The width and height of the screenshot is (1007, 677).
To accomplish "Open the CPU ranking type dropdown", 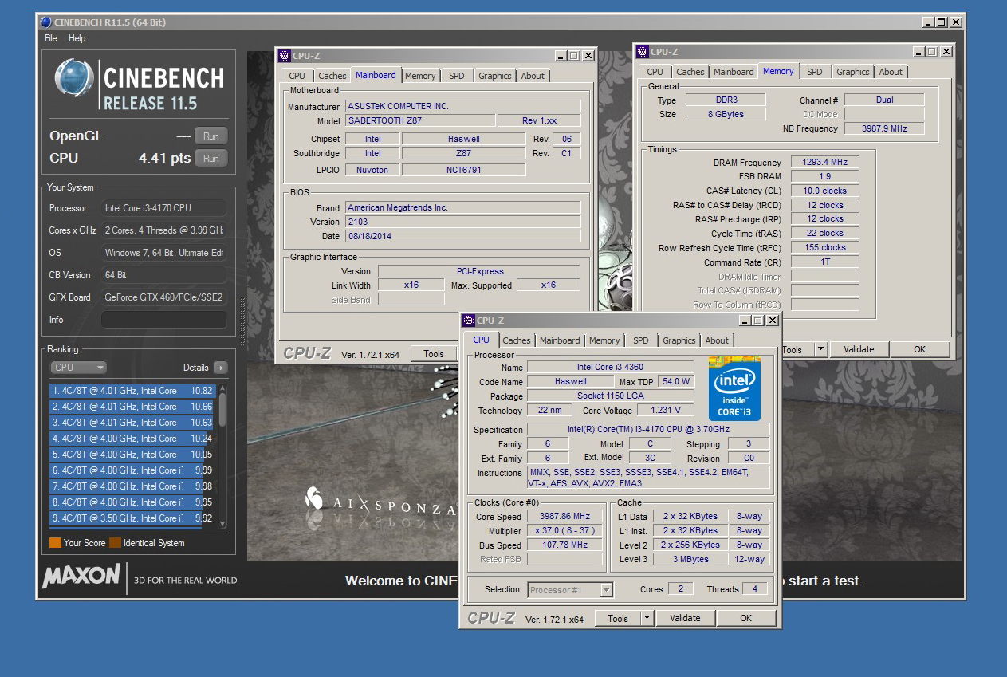I will 78,368.
